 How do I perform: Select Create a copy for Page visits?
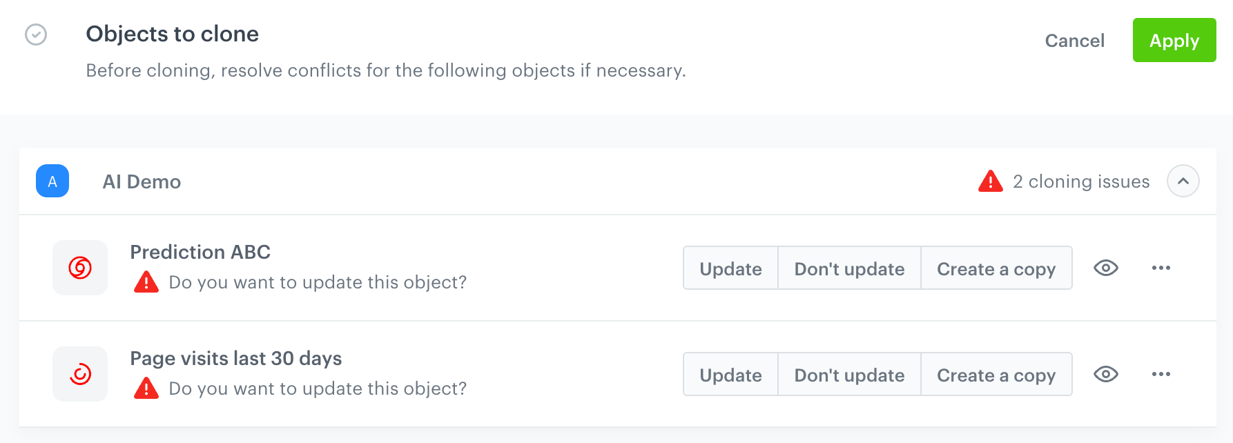click(996, 375)
